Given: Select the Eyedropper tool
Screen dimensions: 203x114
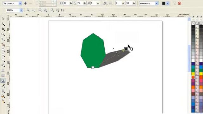Looking at the screenshot, I should click(x=3, y=85).
